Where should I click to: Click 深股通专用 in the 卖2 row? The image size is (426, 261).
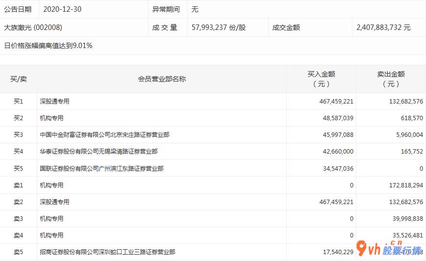pos(54,202)
